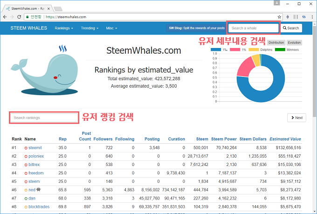Sort table by Curation column
The height and width of the screenshot is (214, 317).
pyautogui.click(x=177, y=139)
